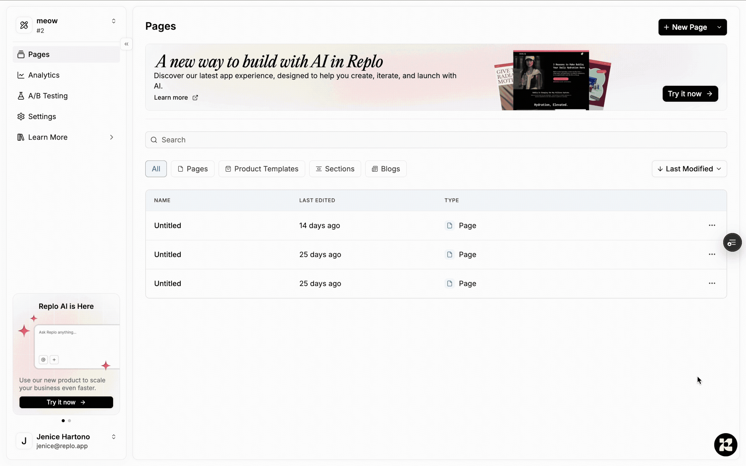Open the Jenice Hartono account switcher
This screenshot has height=466, width=746.
click(113, 437)
